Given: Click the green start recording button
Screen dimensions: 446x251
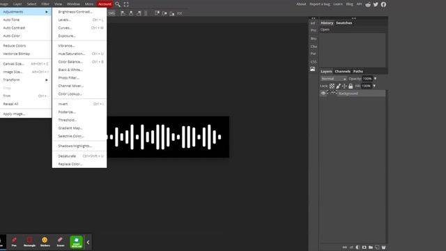Looking at the screenshot, I should (76, 242).
